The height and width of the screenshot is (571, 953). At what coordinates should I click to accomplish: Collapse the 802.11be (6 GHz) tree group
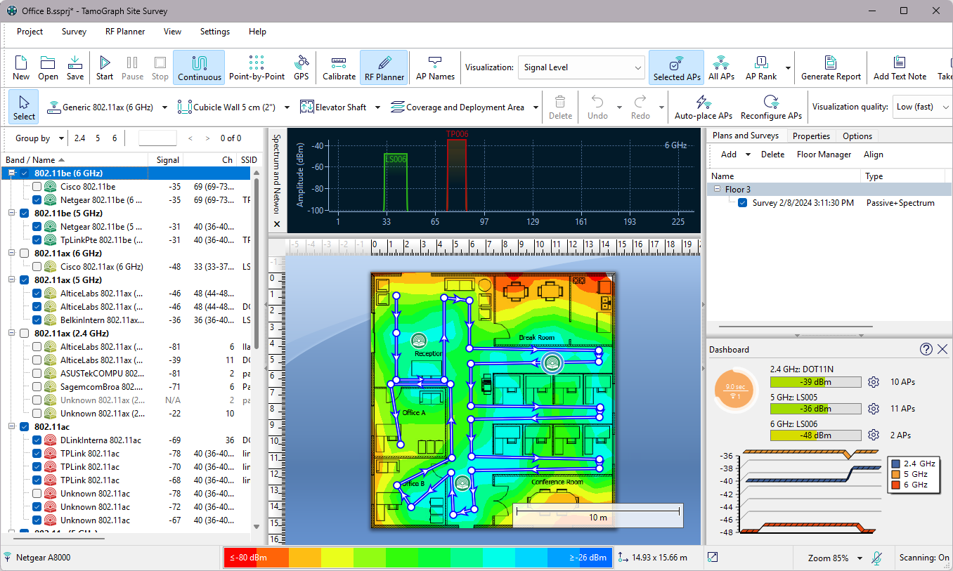coord(12,173)
